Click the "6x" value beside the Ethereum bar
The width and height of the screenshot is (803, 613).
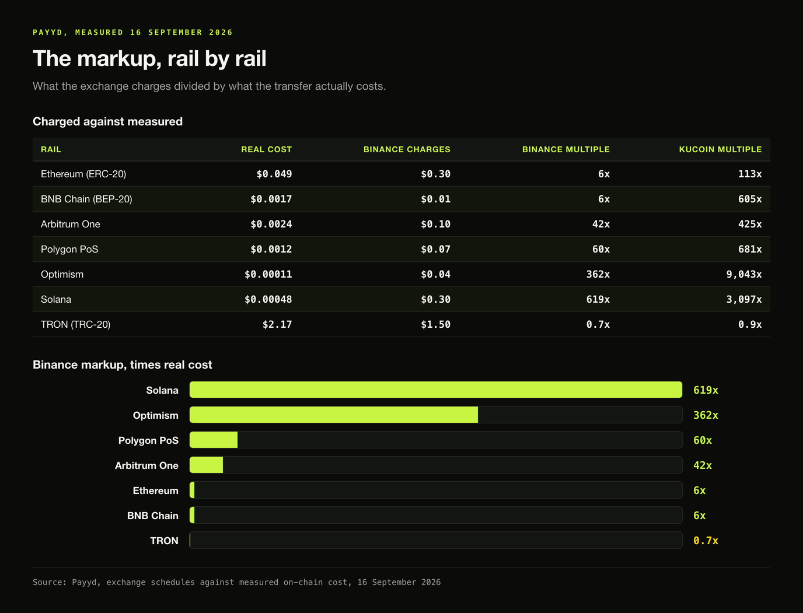pyautogui.click(x=700, y=491)
